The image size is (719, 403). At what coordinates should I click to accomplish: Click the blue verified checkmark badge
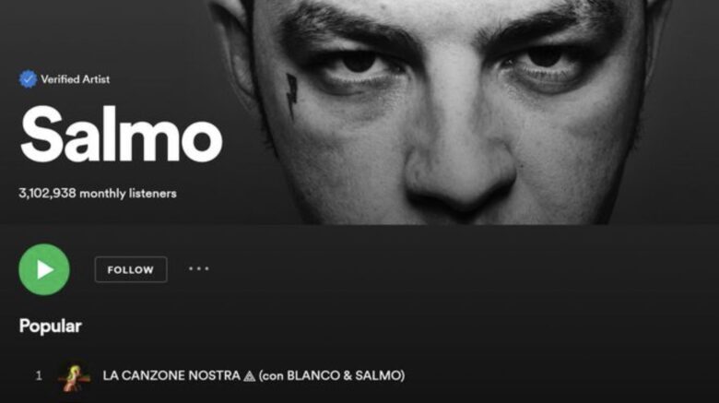(28, 79)
